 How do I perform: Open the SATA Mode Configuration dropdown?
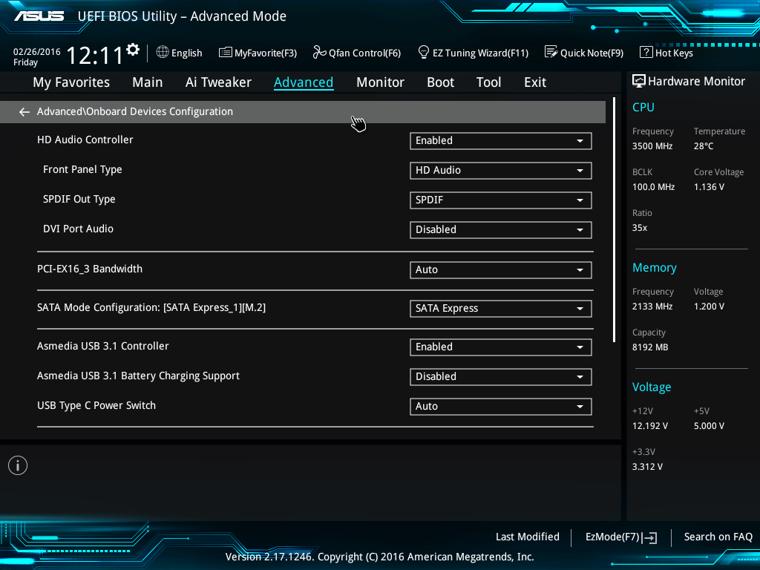[500, 308]
